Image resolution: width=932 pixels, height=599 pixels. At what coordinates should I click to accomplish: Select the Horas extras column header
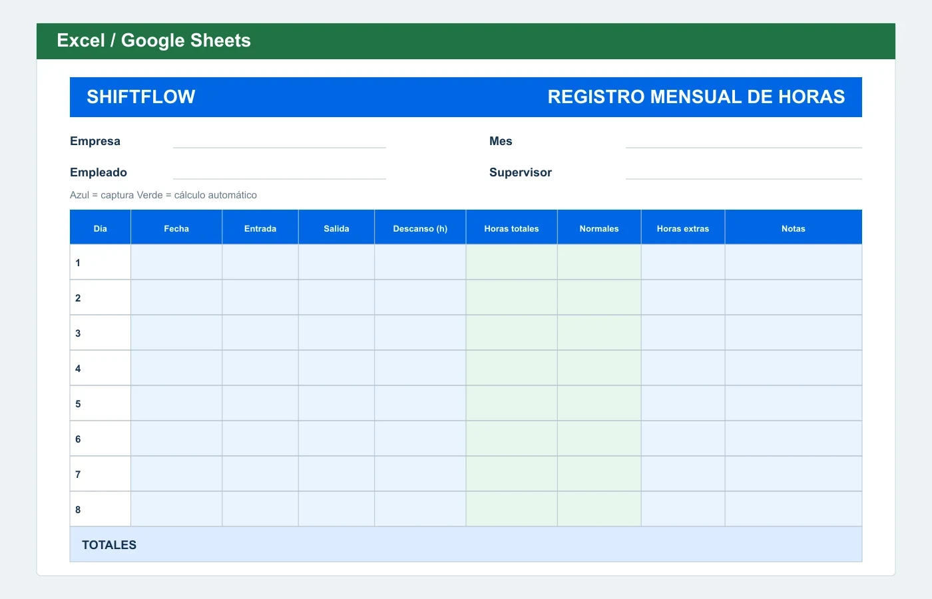(683, 228)
